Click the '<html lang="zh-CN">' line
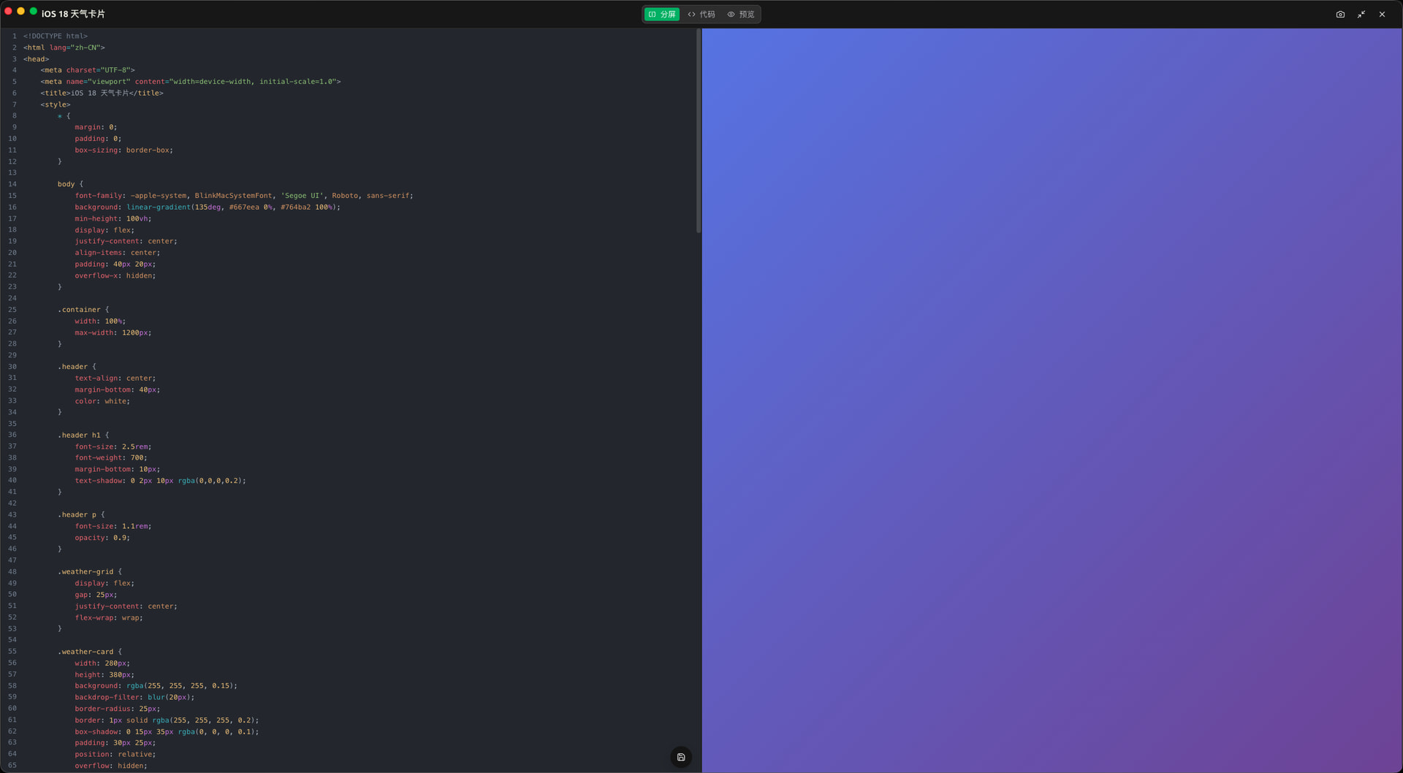The image size is (1403, 773). coord(64,47)
